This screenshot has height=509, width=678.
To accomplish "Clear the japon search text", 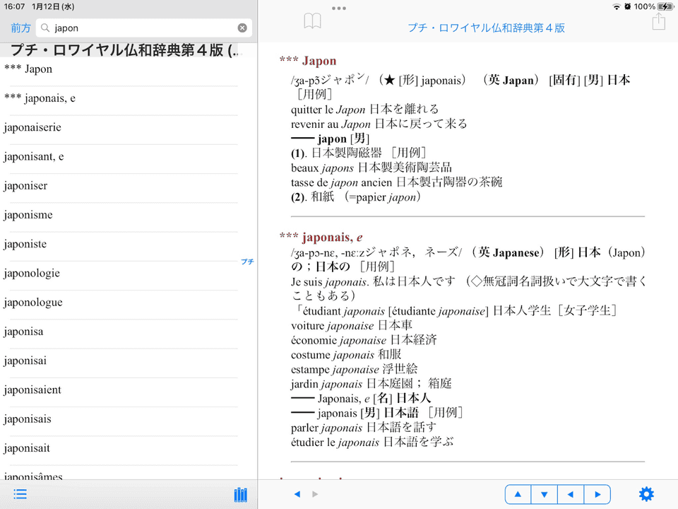I will (x=242, y=28).
